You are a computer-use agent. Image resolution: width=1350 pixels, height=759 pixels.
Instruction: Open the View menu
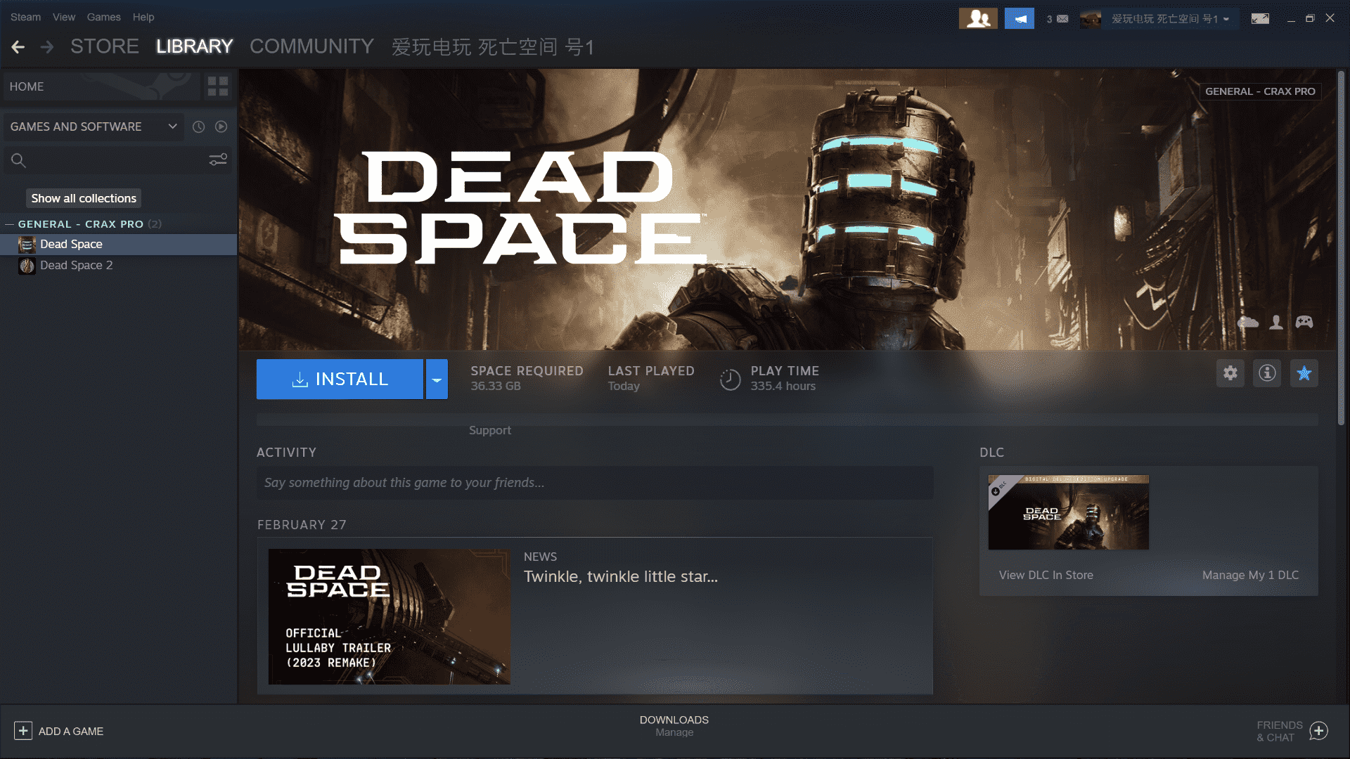point(63,17)
